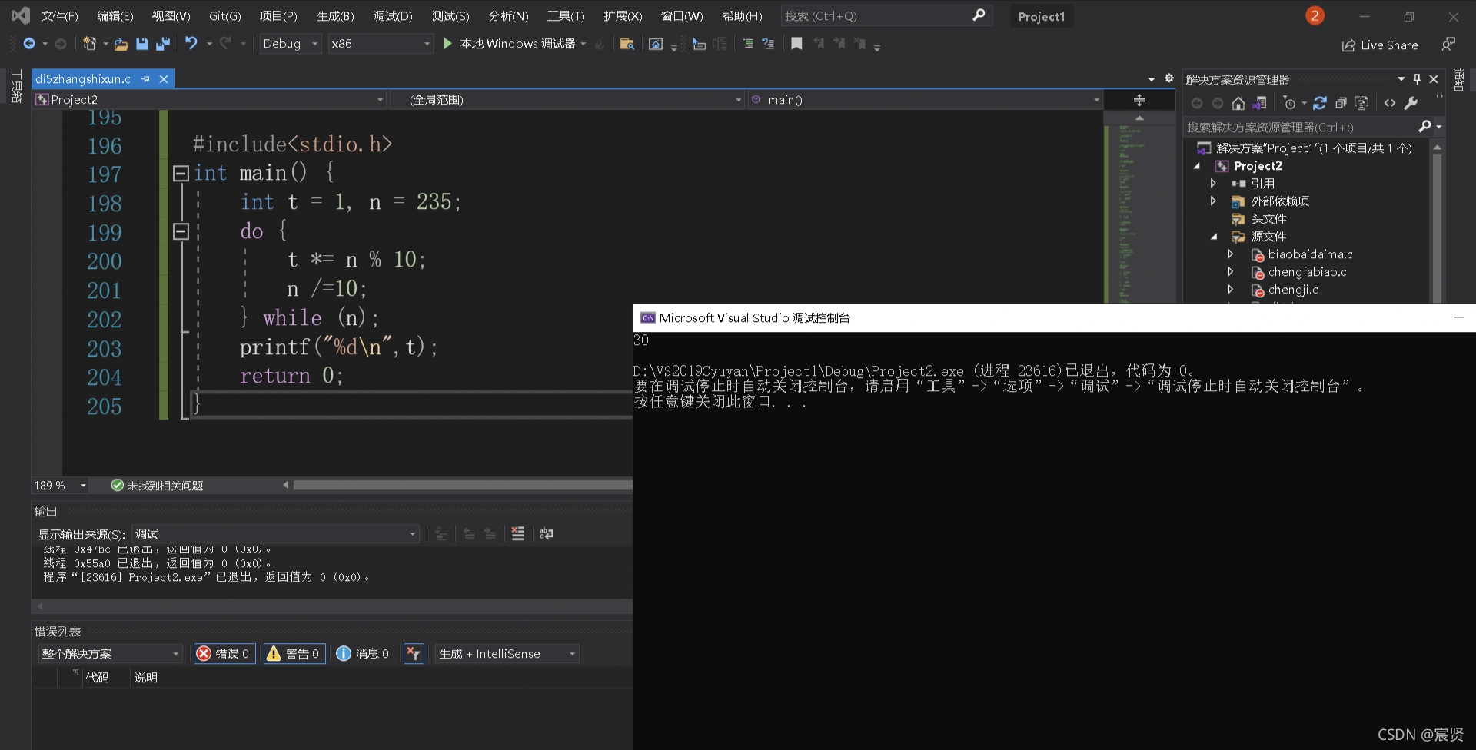Open editor settings gear above the scrollbar
Screen dimensions: 1476x750
tap(1169, 78)
